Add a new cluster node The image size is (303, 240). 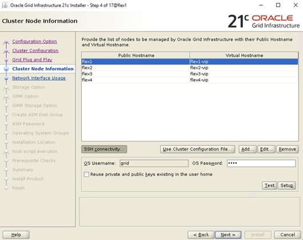248,149
